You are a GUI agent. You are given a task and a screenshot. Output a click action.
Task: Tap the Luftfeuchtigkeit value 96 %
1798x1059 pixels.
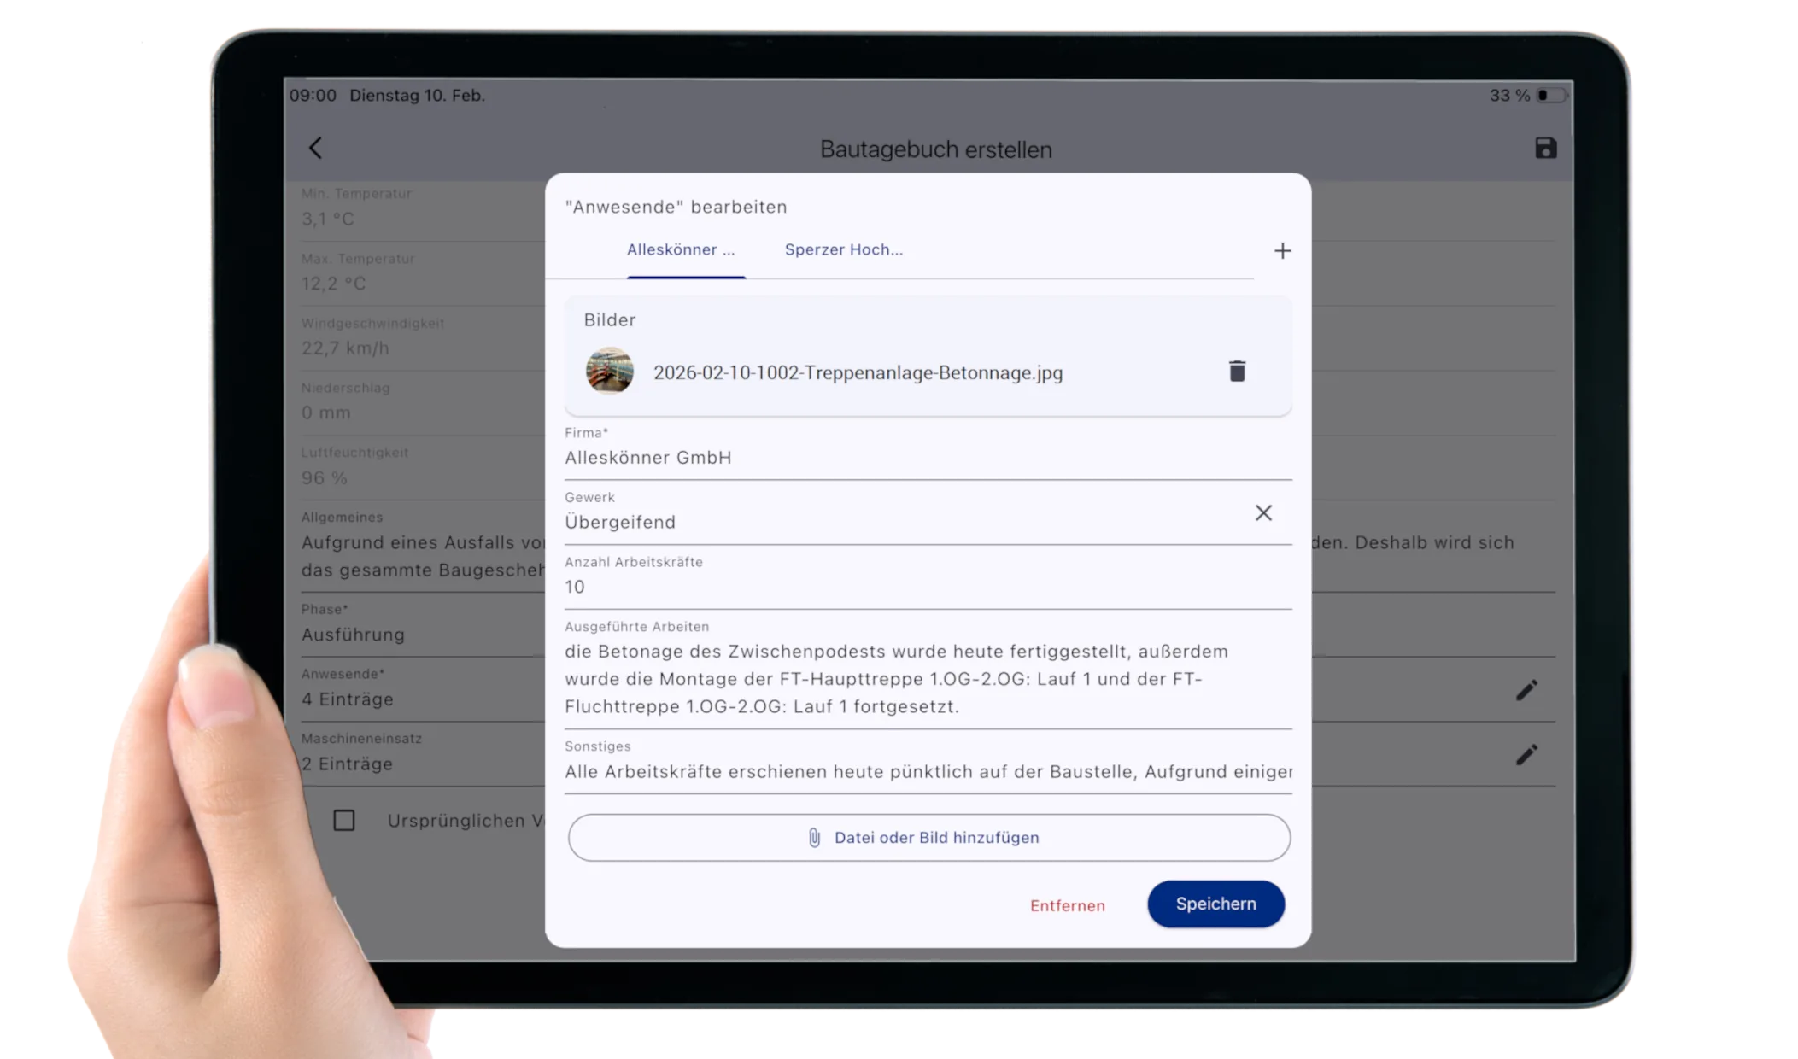pos(324,477)
